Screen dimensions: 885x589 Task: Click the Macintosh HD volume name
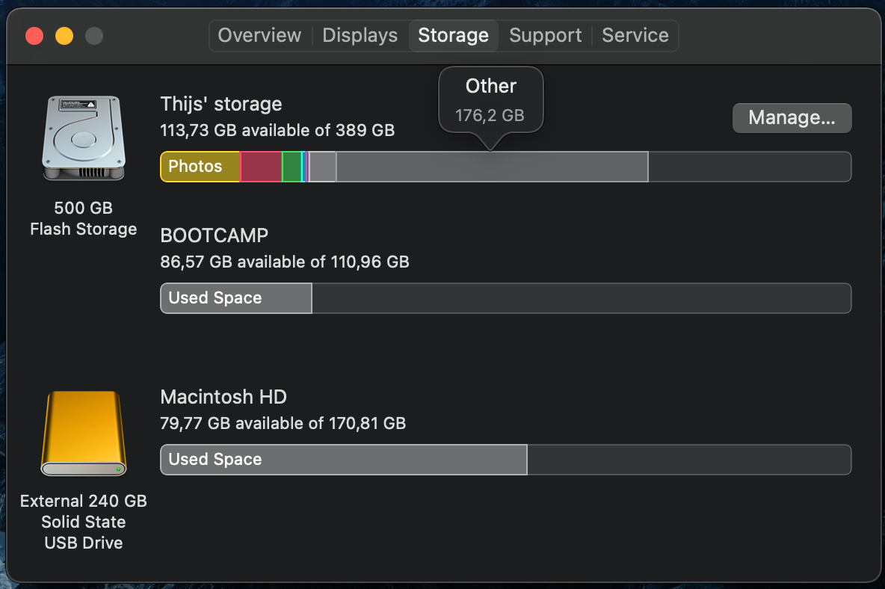tap(223, 397)
